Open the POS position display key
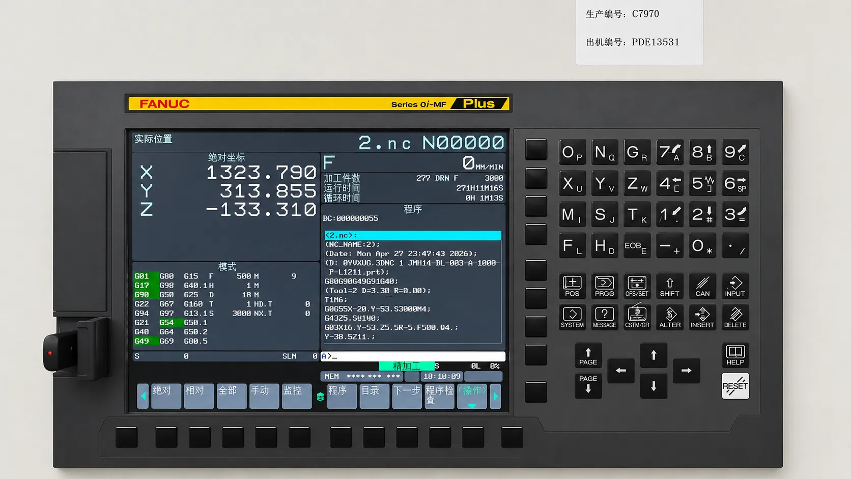851x479 pixels. point(572,286)
